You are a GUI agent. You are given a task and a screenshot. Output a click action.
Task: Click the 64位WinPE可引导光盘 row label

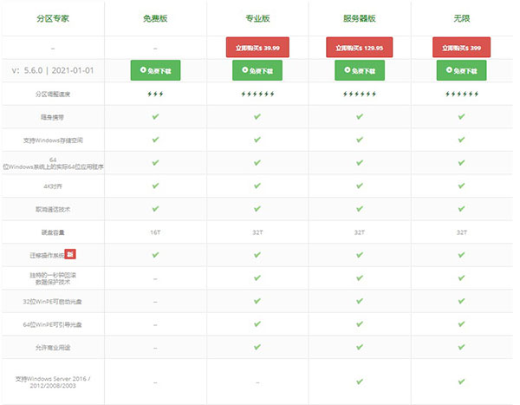click(x=52, y=324)
